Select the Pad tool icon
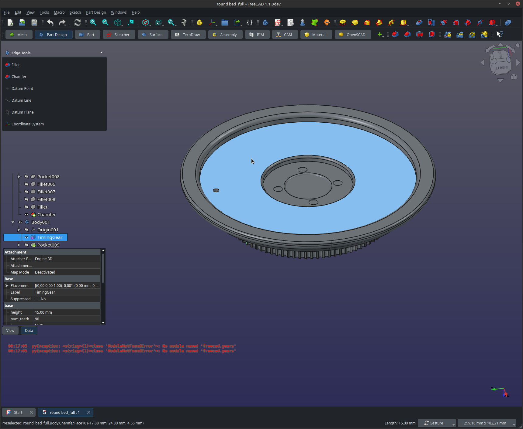Viewport: 523px width, 429px height. [343, 22]
